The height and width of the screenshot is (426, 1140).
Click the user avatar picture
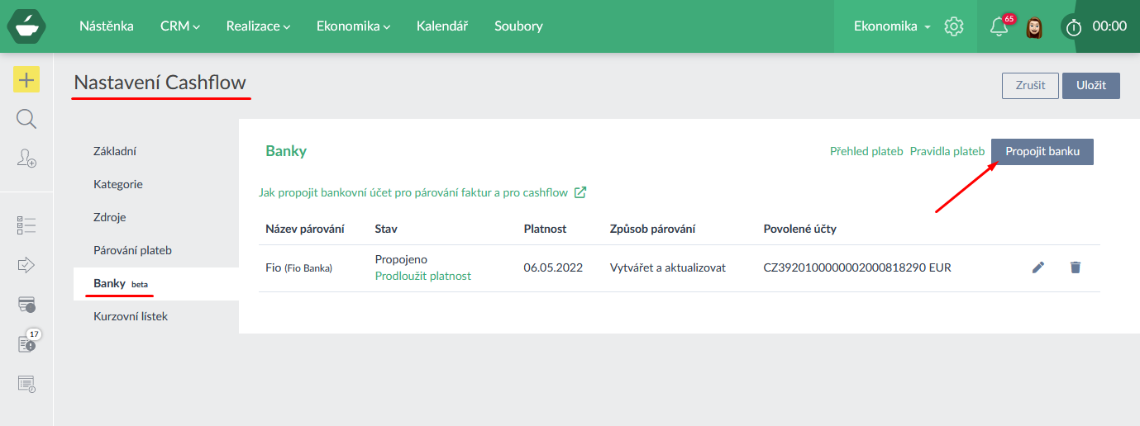tap(1033, 27)
